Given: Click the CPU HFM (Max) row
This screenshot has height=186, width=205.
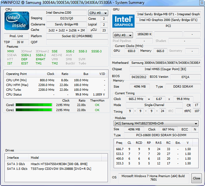Looking at the screenshot, I should [x=56, y=85].
